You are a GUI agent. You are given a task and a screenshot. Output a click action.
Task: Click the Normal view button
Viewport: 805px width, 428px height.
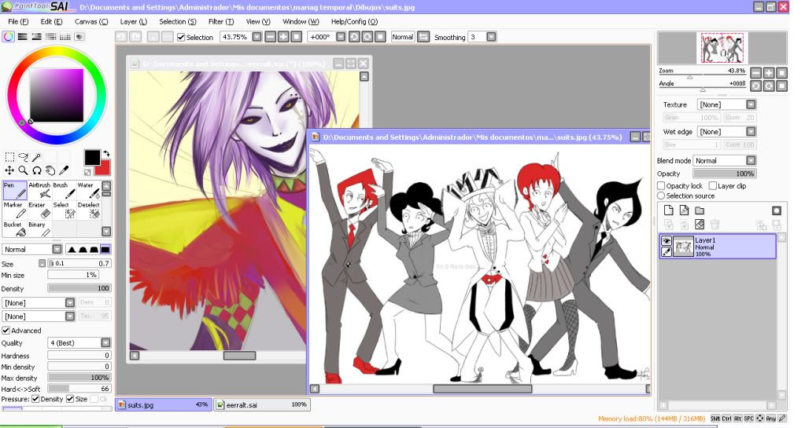[x=403, y=37]
